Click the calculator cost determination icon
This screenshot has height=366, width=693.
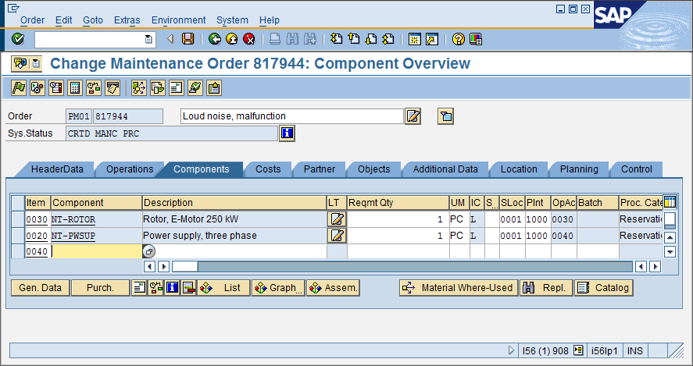75,88
